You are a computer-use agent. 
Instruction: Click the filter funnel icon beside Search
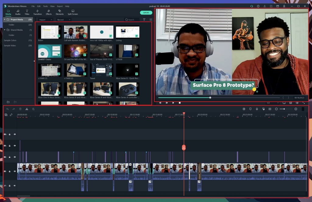144,20
